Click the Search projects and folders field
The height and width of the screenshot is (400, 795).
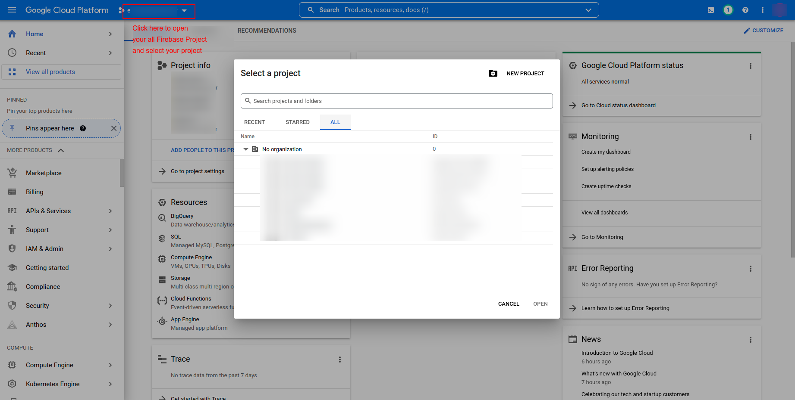[x=397, y=101]
